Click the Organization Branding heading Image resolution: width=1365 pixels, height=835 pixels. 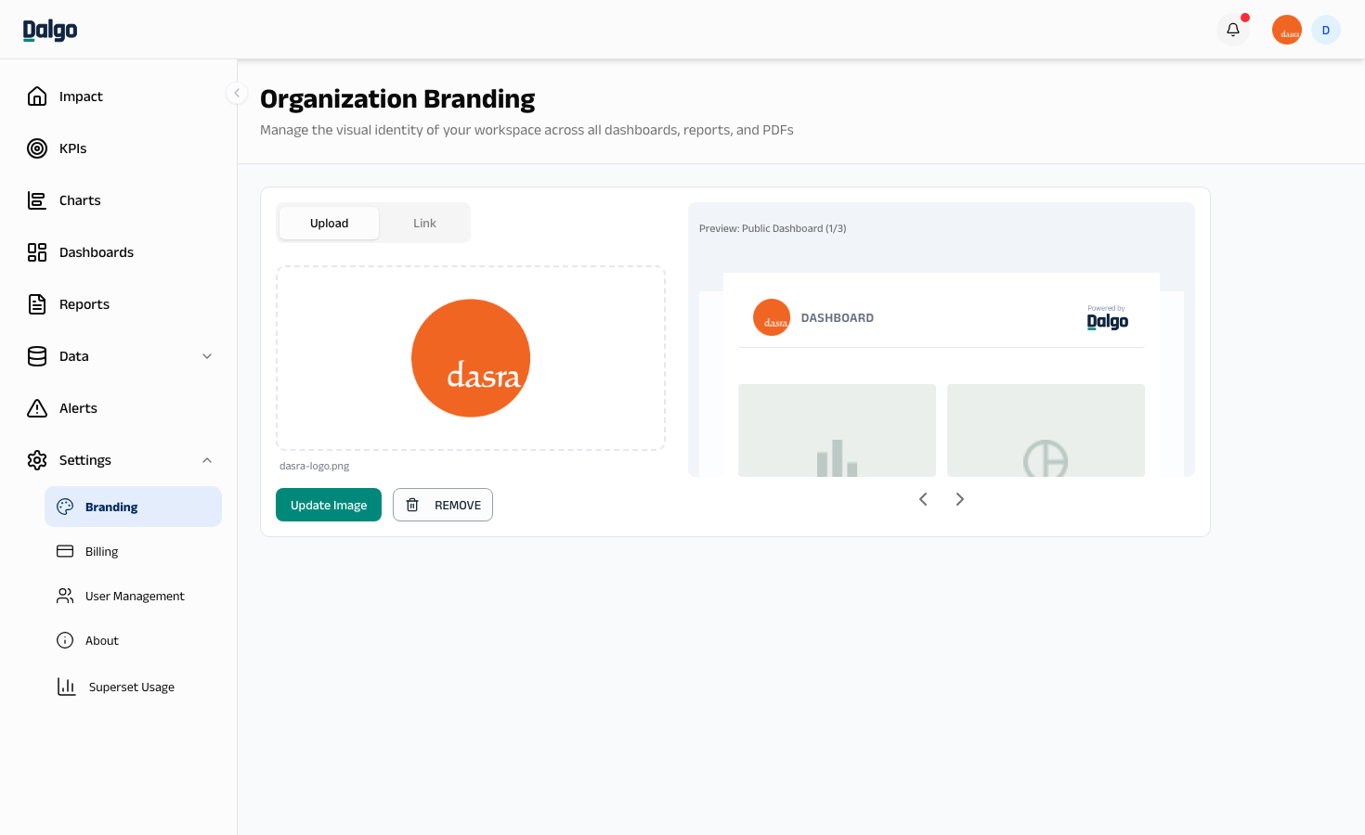(397, 99)
